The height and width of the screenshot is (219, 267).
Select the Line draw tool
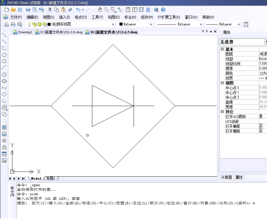[4, 35]
